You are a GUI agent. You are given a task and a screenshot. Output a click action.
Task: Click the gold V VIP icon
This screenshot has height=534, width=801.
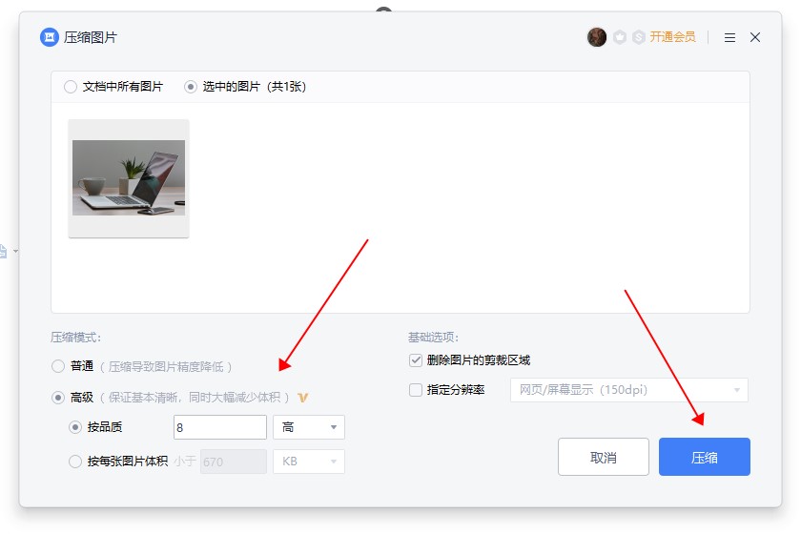302,397
